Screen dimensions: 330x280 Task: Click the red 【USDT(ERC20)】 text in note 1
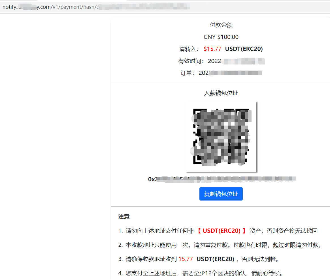click(222, 231)
